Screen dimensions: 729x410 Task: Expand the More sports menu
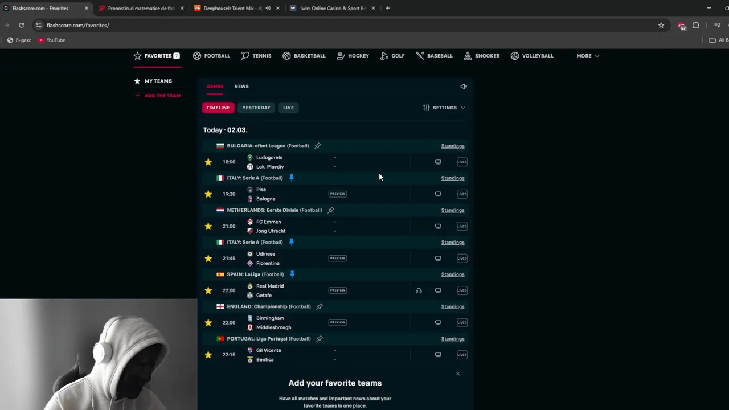pos(588,56)
